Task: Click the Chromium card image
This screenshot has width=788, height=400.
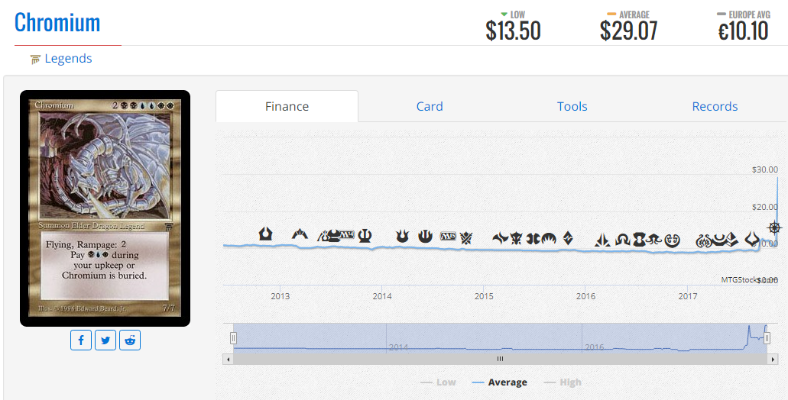Action: (105, 208)
